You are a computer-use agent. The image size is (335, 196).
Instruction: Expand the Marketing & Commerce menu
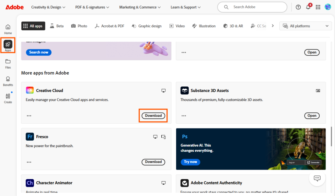click(x=140, y=7)
